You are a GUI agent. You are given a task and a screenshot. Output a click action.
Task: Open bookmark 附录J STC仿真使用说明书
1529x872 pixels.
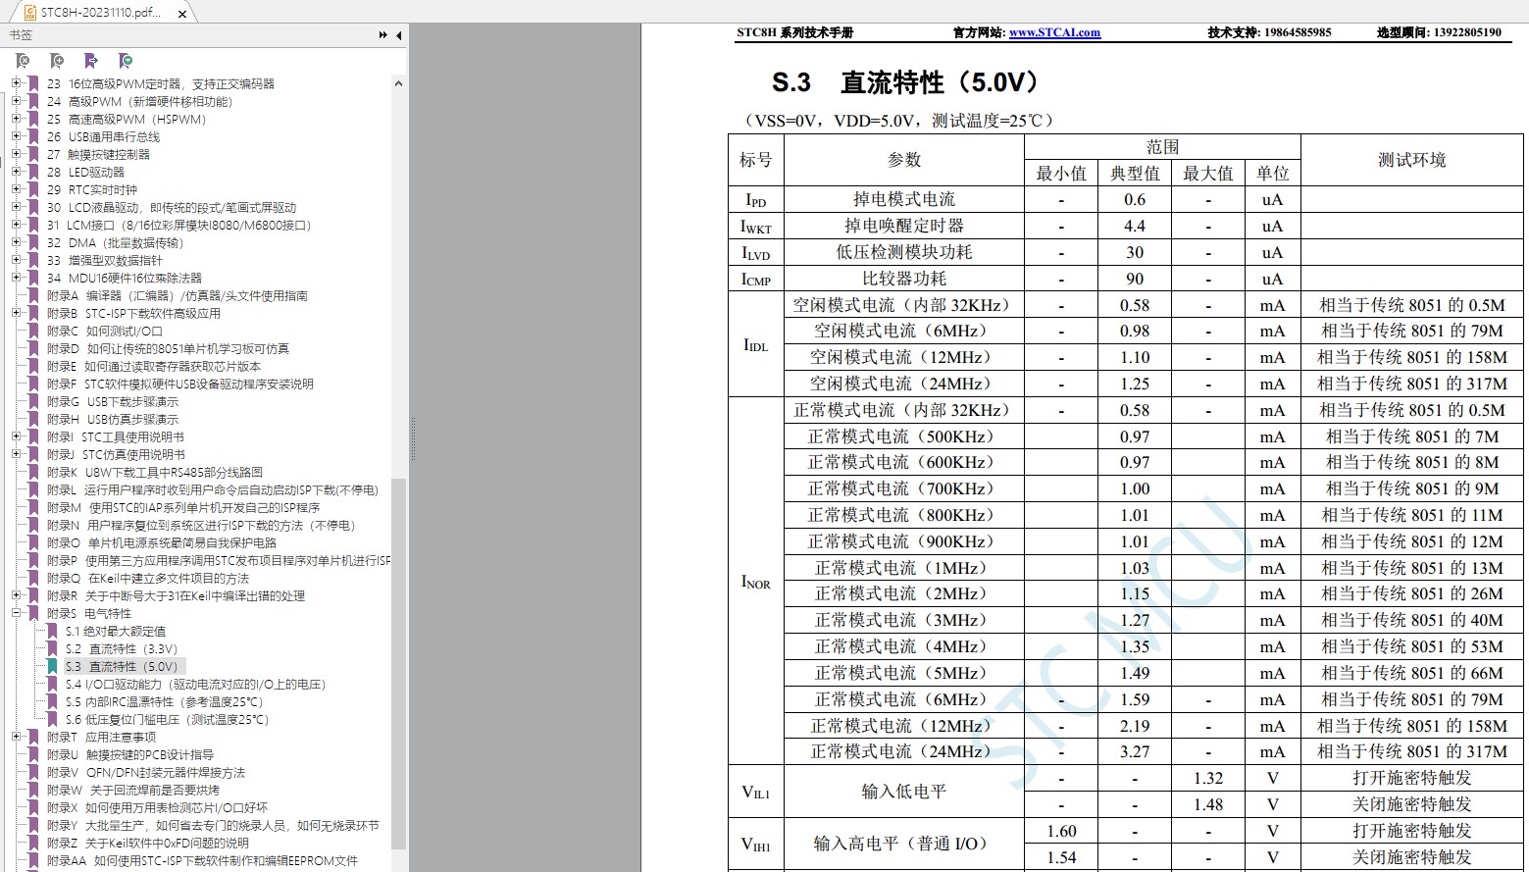116,454
